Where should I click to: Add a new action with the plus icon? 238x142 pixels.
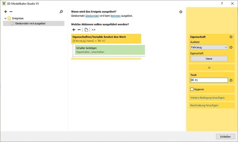coord(74,30)
